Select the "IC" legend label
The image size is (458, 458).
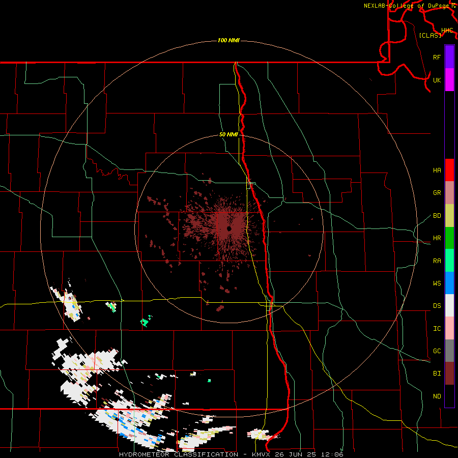click(437, 328)
